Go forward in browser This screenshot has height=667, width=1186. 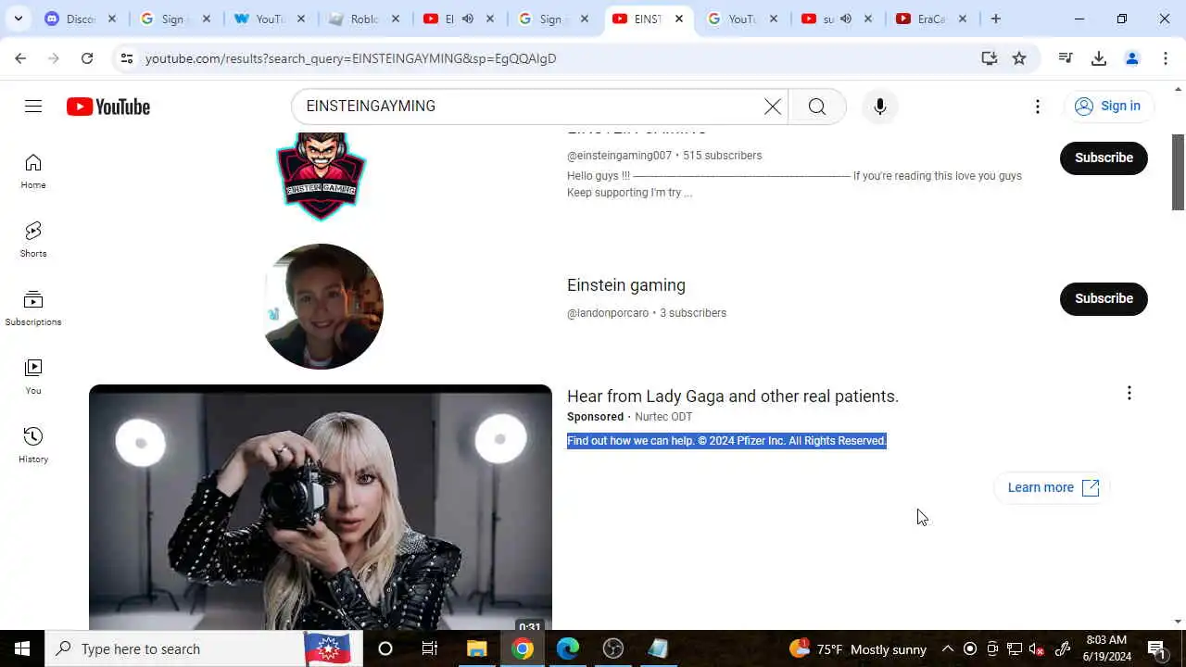click(54, 58)
